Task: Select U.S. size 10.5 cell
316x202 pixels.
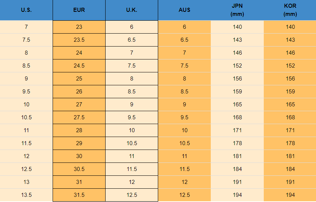Action: tap(26, 117)
